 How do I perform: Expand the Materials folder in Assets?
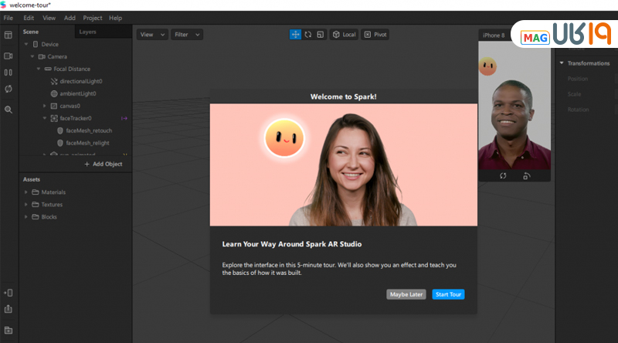tap(26, 192)
